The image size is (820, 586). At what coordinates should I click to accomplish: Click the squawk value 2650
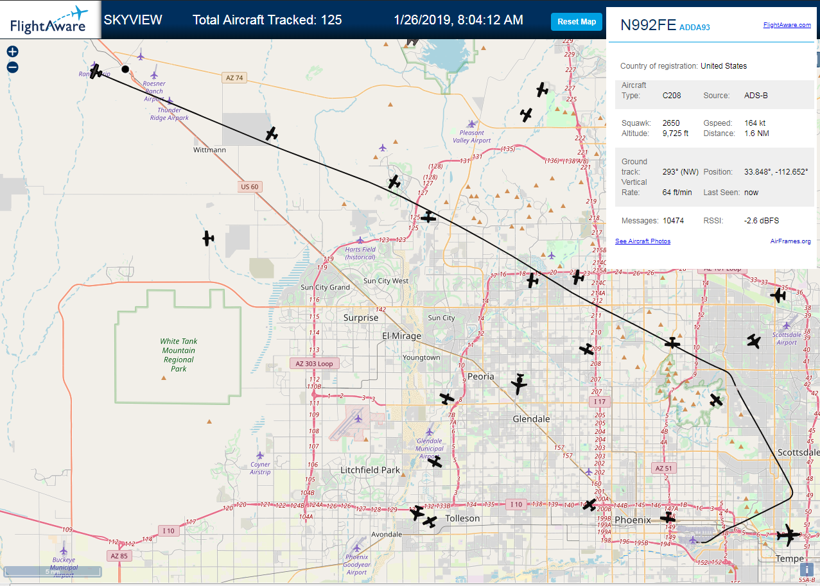point(671,123)
